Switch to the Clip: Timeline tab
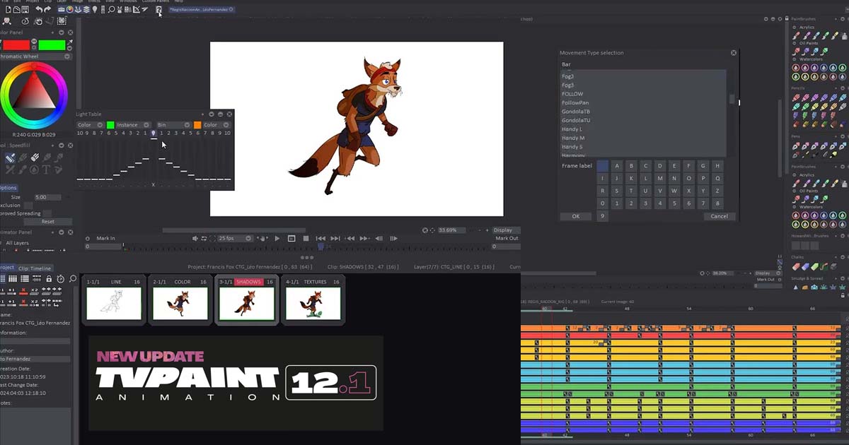 (x=35, y=268)
